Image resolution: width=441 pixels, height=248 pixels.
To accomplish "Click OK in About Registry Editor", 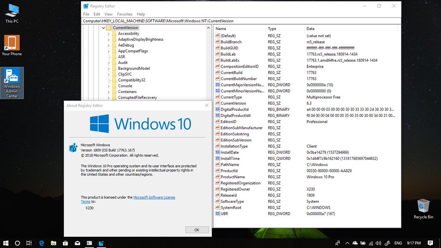I will click(197, 230).
